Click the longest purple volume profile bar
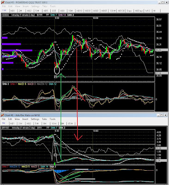This screenshot has height=185, width=169. click(x=17, y=50)
